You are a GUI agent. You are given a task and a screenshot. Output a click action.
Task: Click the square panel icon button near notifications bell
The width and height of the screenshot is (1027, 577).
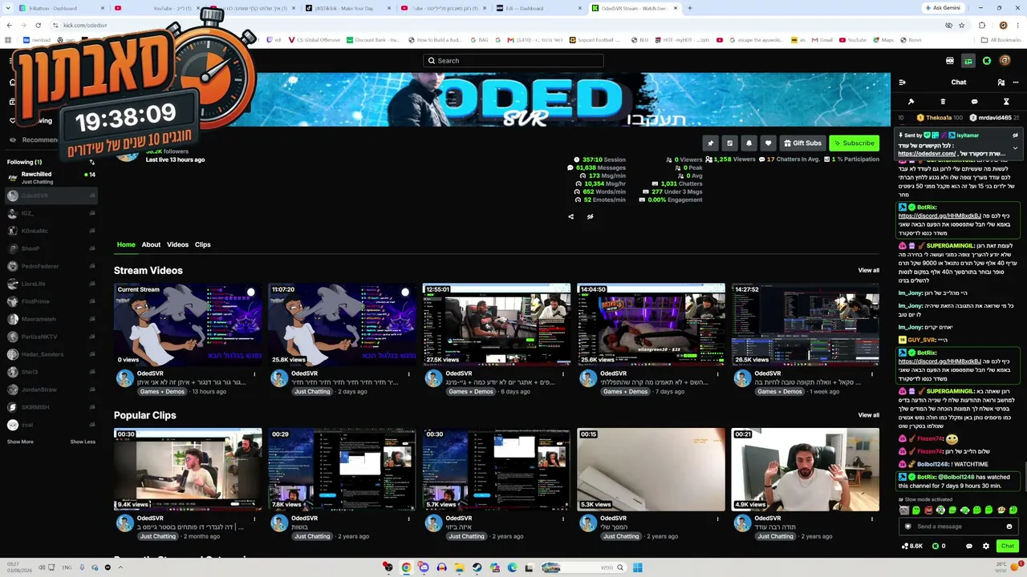729,143
